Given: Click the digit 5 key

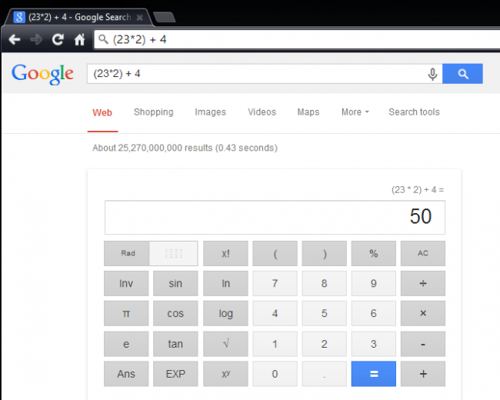Looking at the screenshot, I should [325, 313].
